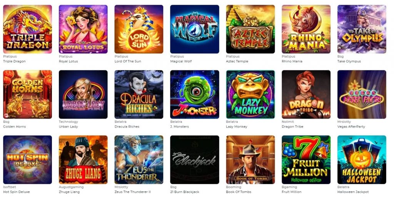Open the Vegas AfterParty title link
This screenshot has width=394, height=197.
coord(351,127)
